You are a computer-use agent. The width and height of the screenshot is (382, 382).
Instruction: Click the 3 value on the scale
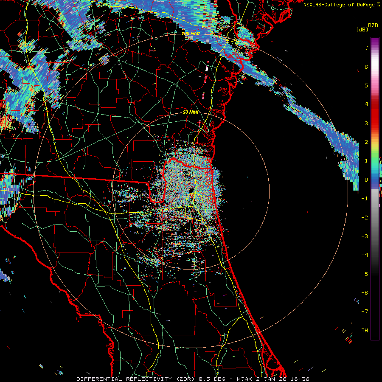click(366, 123)
